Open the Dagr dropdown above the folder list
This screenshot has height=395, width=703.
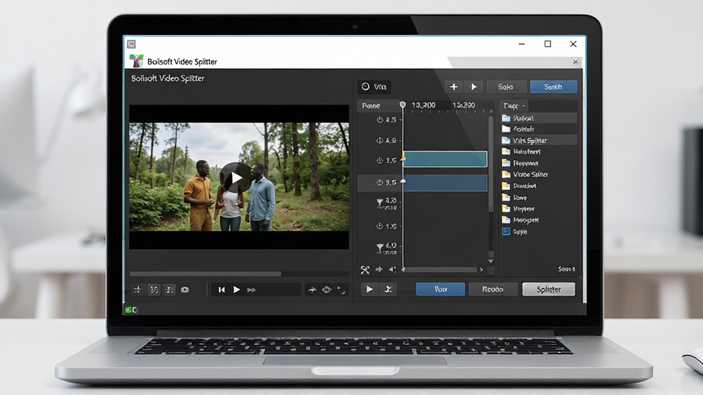pos(514,106)
